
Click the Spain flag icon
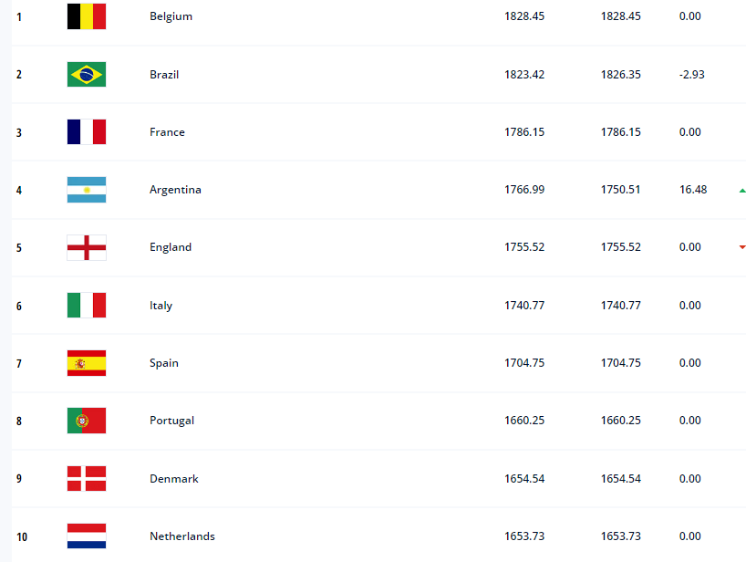coord(87,363)
